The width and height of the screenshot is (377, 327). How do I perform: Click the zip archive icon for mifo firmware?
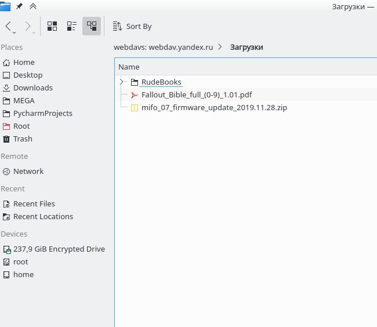click(x=135, y=108)
